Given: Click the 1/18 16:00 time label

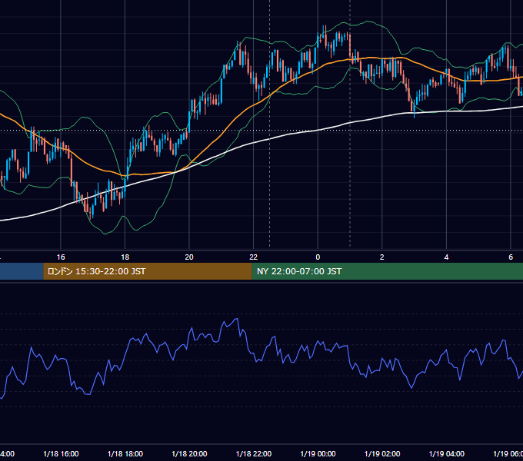Looking at the screenshot, I should pyautogui.click(x=61, y=453).
